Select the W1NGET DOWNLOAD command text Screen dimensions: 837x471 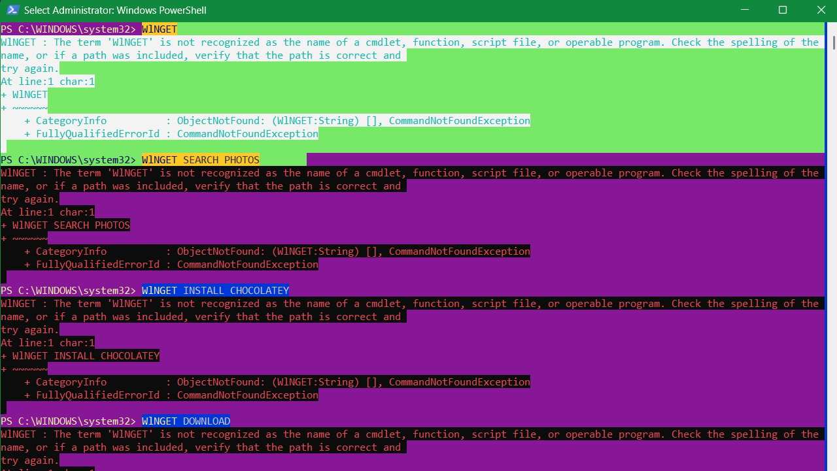[x=186, y=421]
